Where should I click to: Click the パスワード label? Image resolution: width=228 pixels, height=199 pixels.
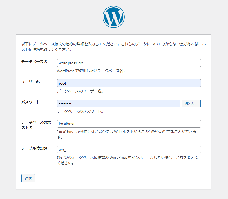tap(31, 102)
